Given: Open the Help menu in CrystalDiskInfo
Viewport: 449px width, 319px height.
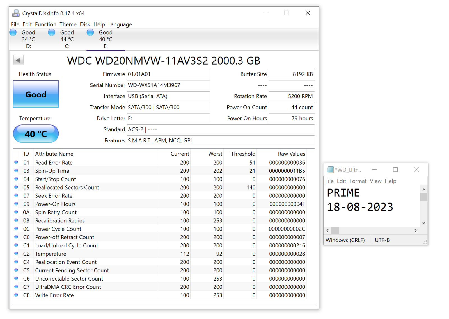Looking at the screenshot, I should click(x=99, y=24).
